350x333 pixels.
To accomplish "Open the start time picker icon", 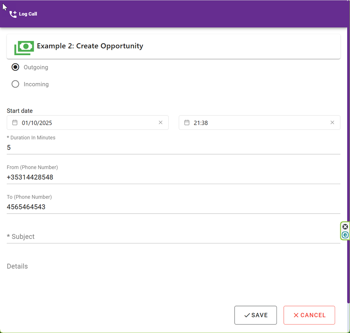I will tap(187, 123).
